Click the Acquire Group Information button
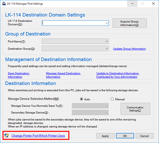This screenshot has height=143, width=159. [130, 23]
